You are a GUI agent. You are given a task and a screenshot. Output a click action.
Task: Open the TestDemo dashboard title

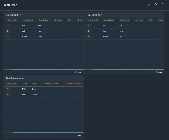(x=10, y=5)
